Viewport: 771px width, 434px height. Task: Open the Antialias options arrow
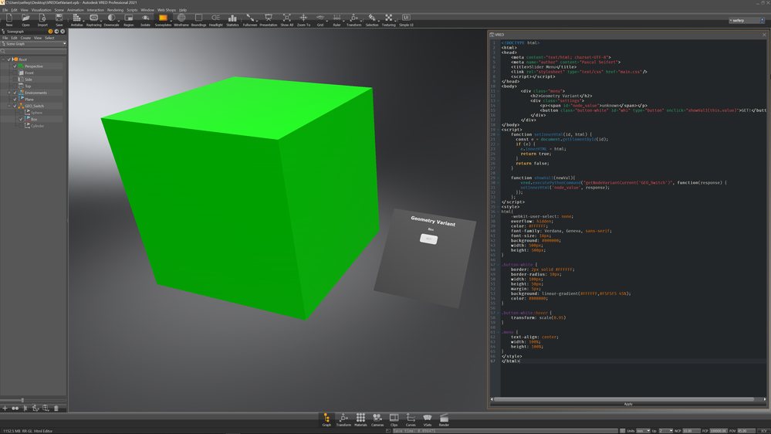click(x=83, y=21)
